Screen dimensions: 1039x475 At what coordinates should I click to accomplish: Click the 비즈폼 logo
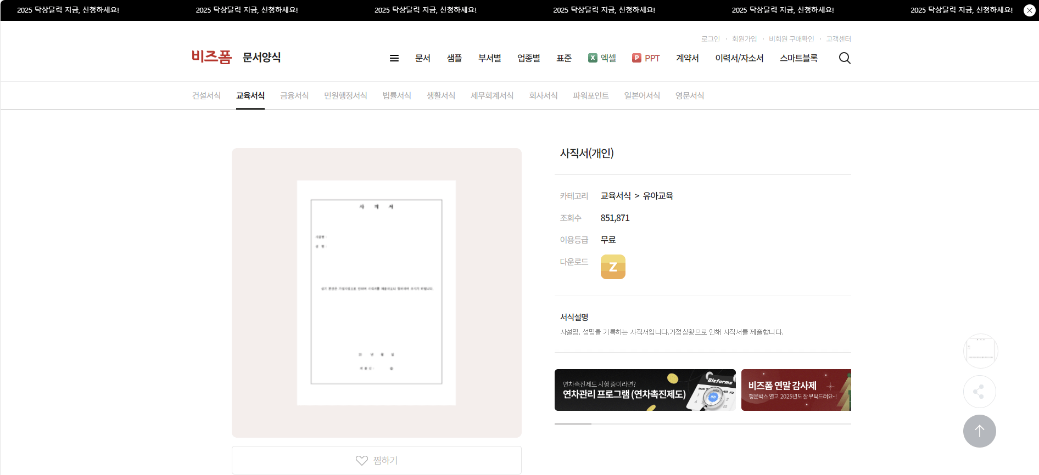click(211, 57)
